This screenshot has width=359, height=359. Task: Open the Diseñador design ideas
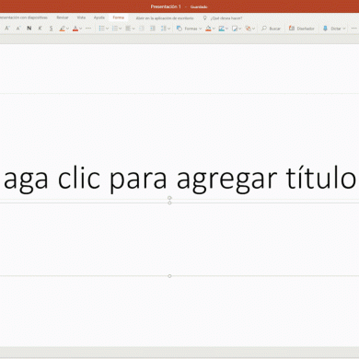[x=302, y=29]
